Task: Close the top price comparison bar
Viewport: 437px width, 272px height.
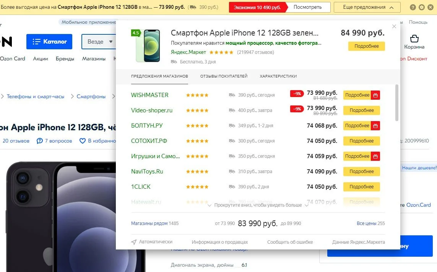Action: (430, 7)
